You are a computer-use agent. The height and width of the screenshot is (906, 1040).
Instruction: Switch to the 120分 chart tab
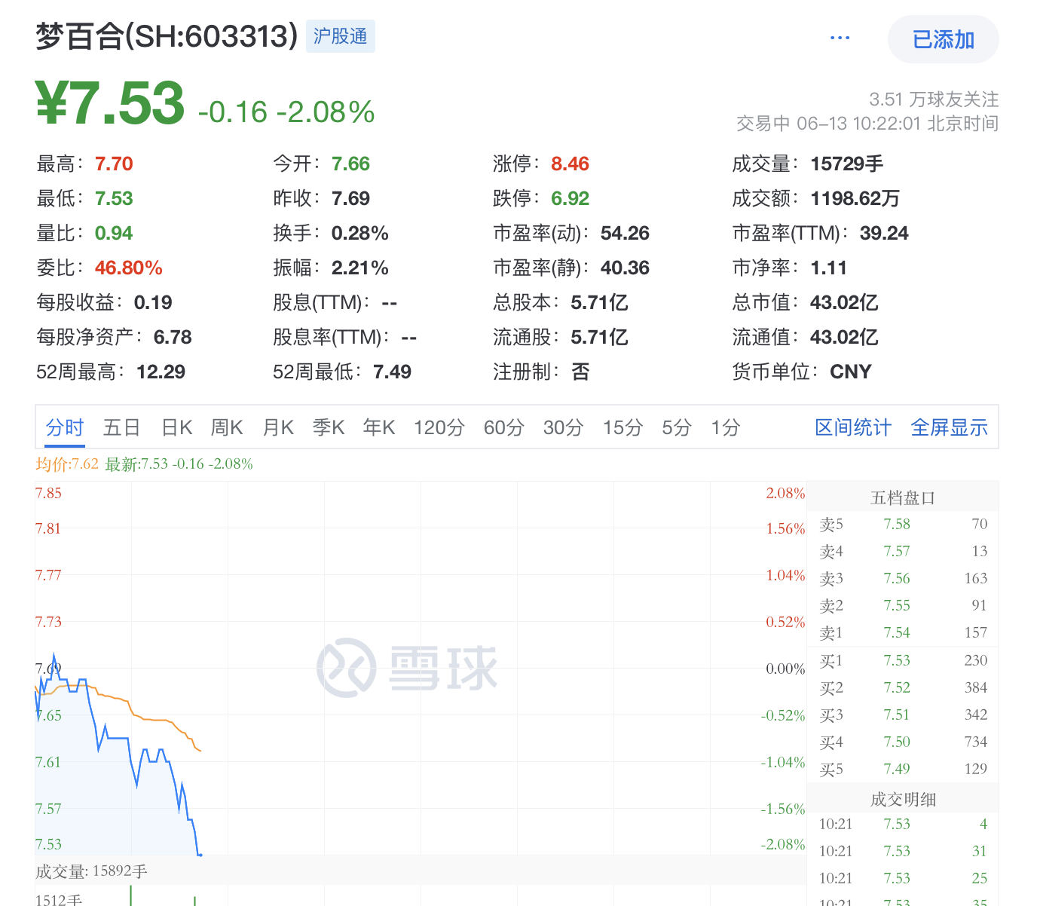(439, 428)
